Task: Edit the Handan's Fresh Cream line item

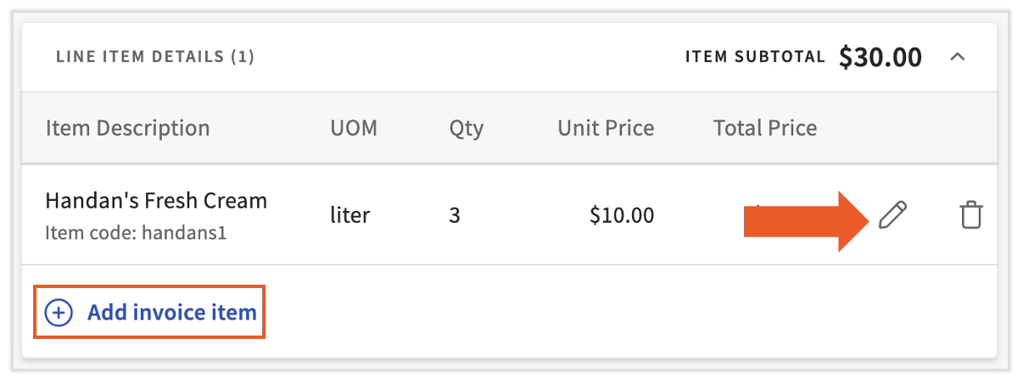Action: [x=892, y=216]
